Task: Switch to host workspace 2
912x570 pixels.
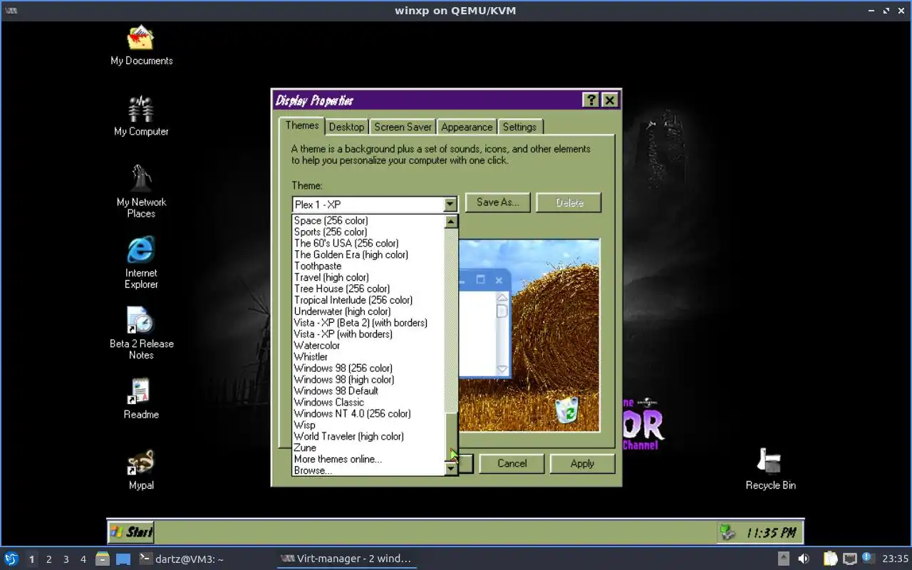Action: (48, 559)
